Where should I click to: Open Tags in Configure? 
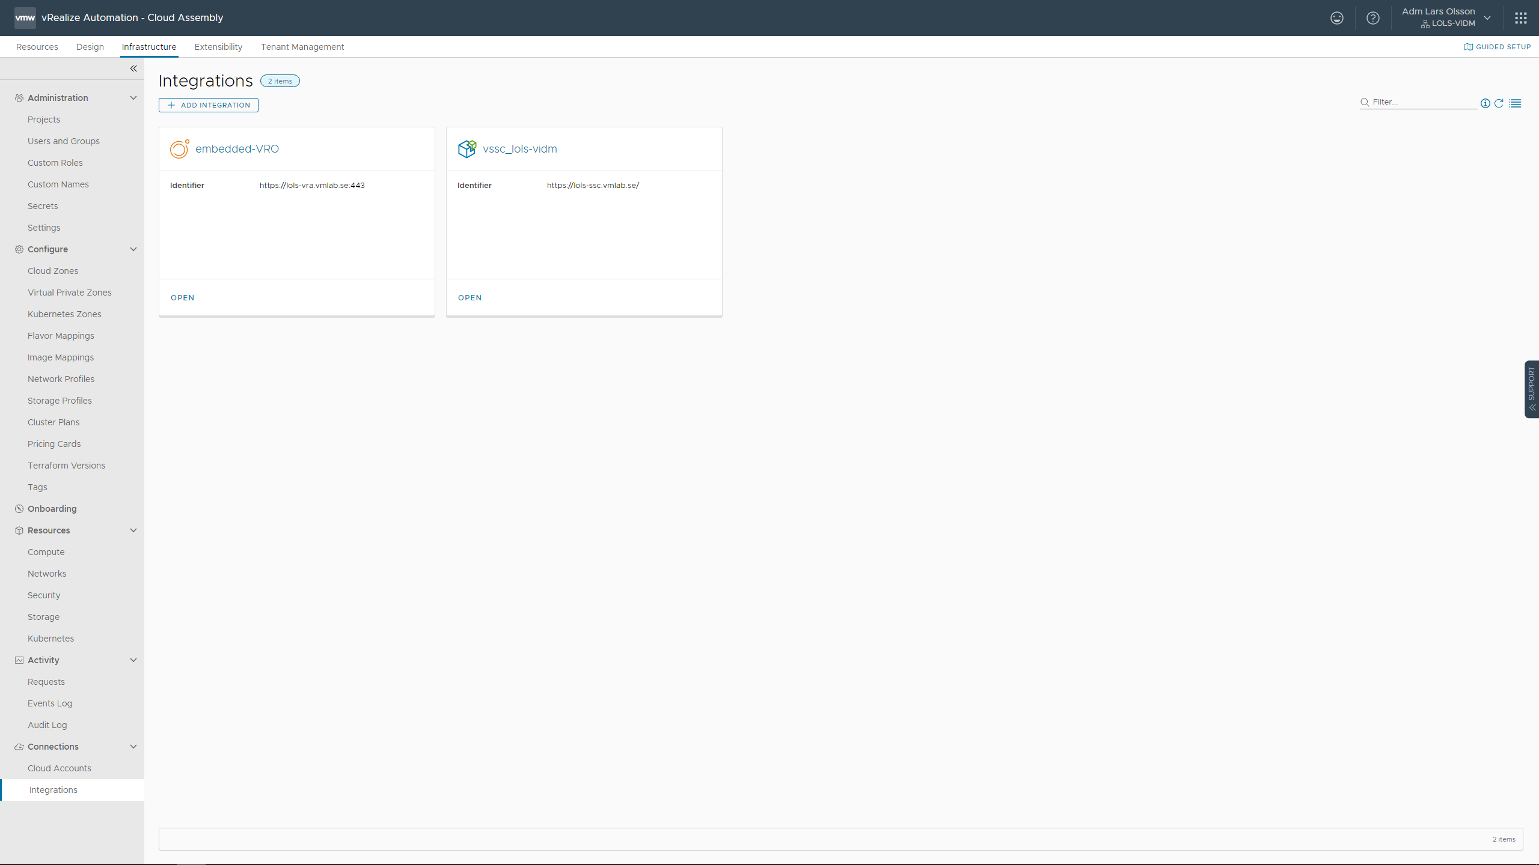coord(37,487)
